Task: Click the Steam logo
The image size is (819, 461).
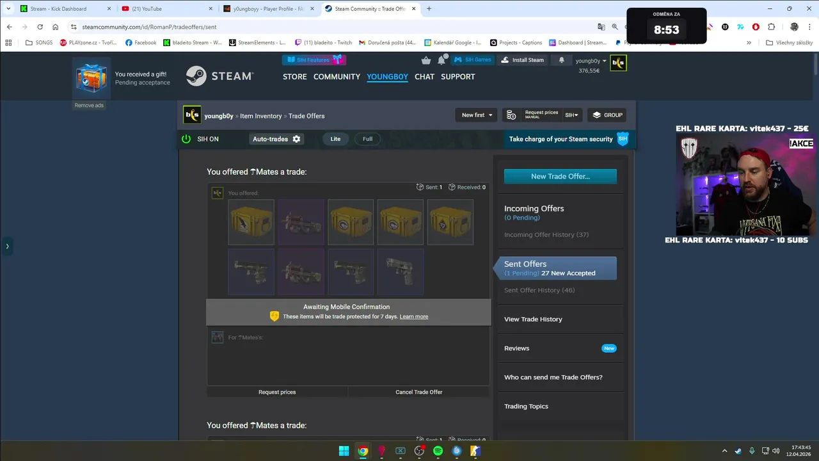Action: tap(219, 76)
